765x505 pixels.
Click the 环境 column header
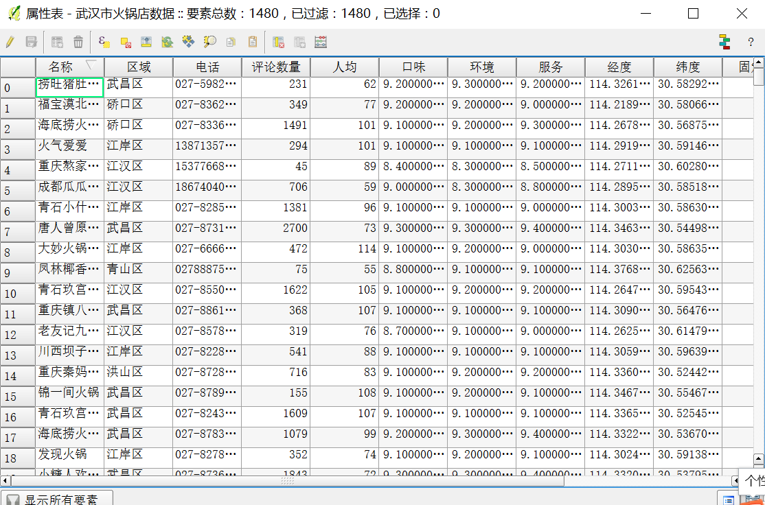[x=482, y=67]
